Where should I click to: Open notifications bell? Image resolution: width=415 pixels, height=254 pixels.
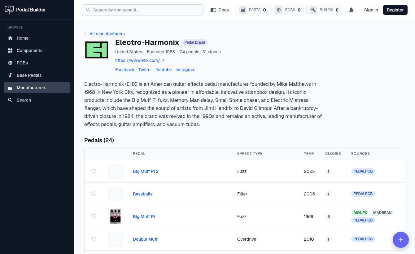pos(351,10)
